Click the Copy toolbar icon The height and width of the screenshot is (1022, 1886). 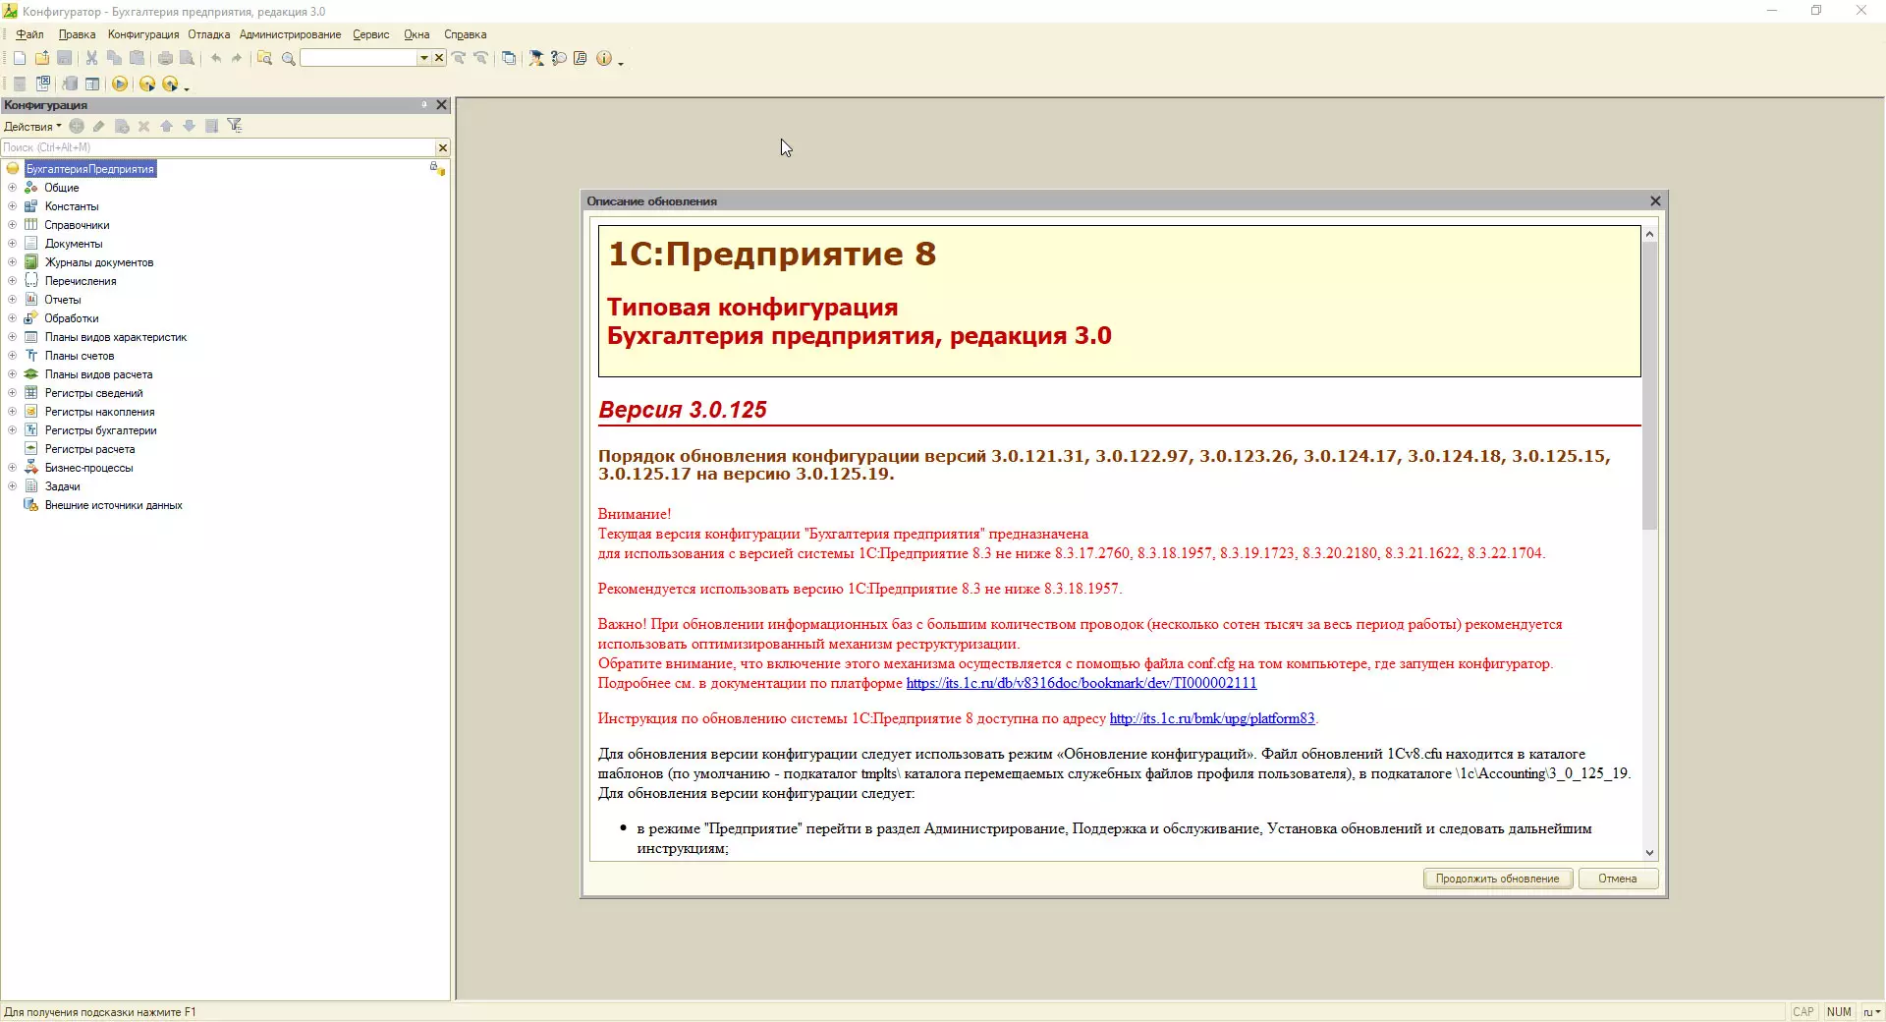point(114,58)
